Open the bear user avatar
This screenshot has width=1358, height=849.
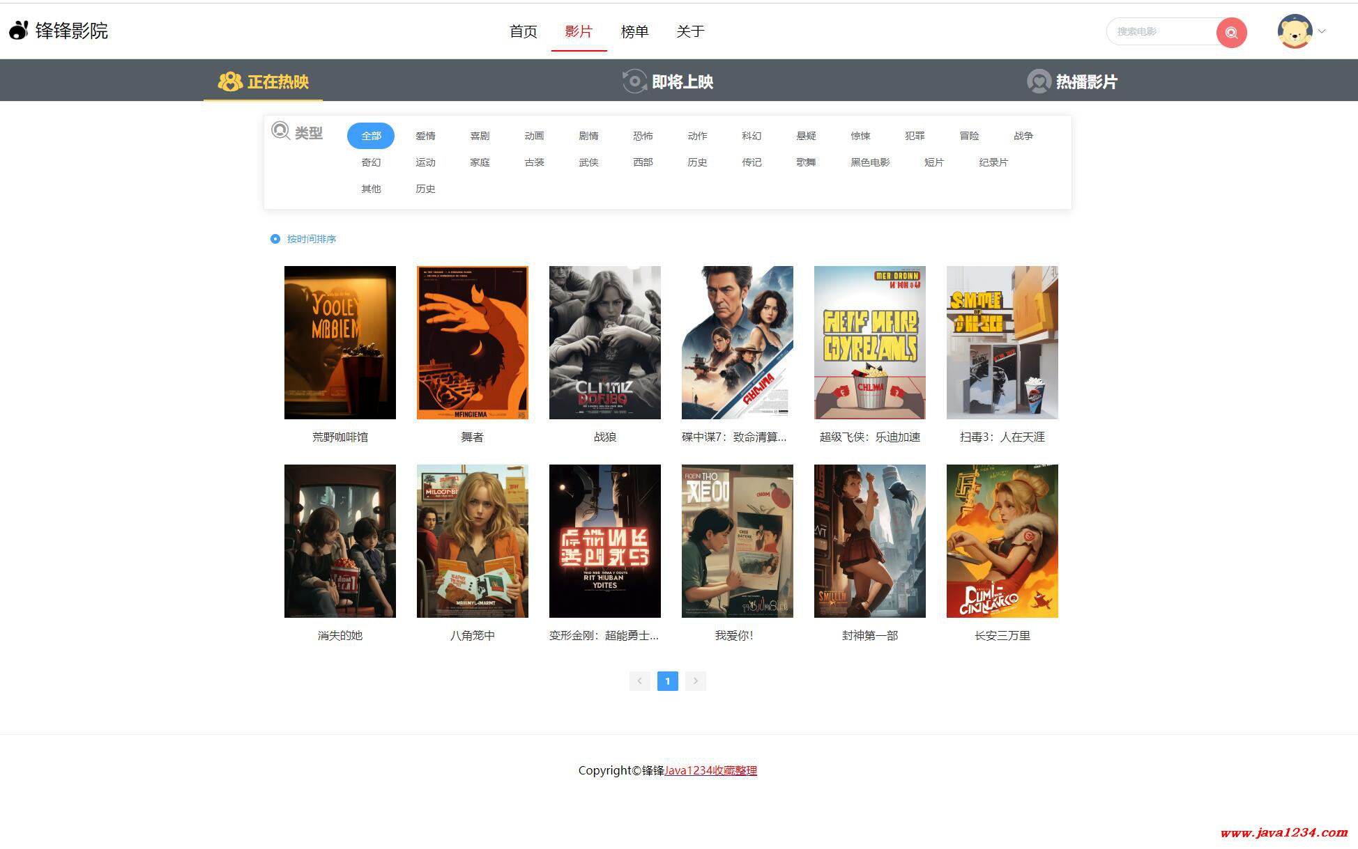[x=1295, y=31]
